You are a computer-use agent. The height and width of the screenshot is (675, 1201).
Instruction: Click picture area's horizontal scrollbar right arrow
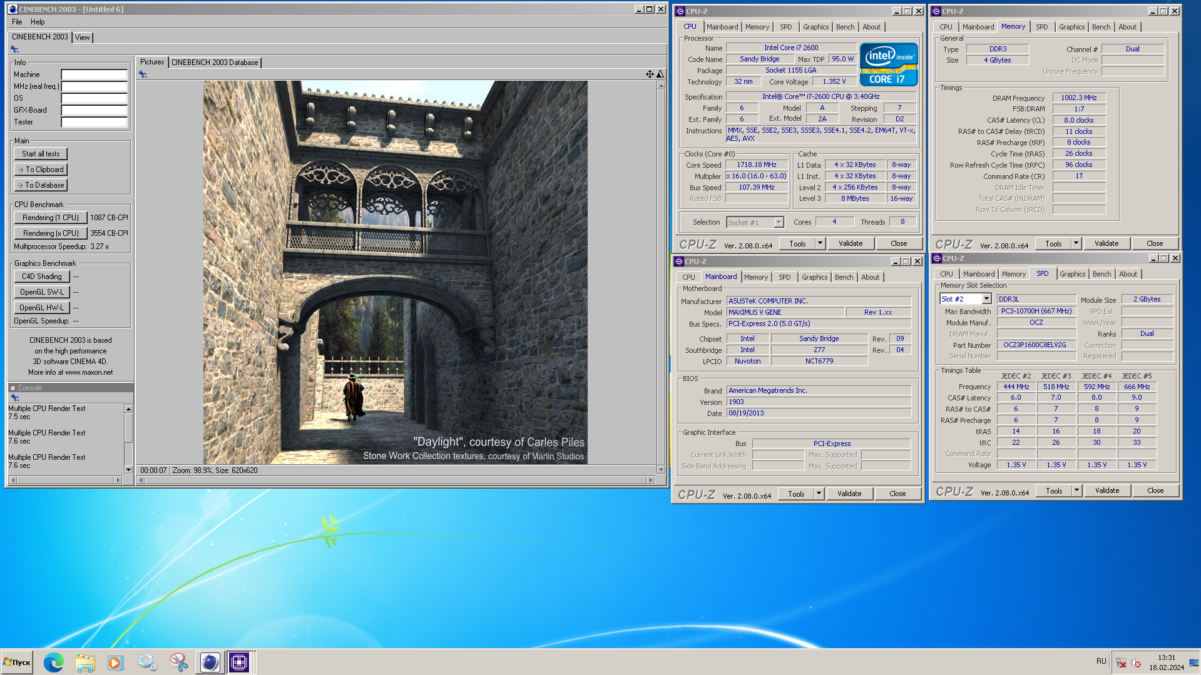pos(651,480)
